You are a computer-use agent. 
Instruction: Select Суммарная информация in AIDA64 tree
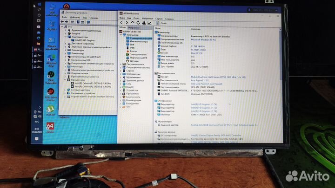pos(139,39)
